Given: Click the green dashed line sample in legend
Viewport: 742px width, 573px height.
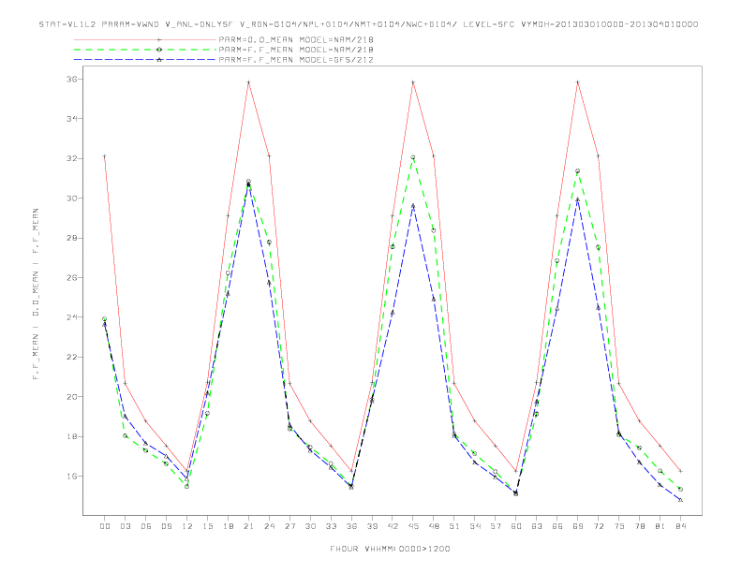Looking at the screenshot, I should point(145,50).
